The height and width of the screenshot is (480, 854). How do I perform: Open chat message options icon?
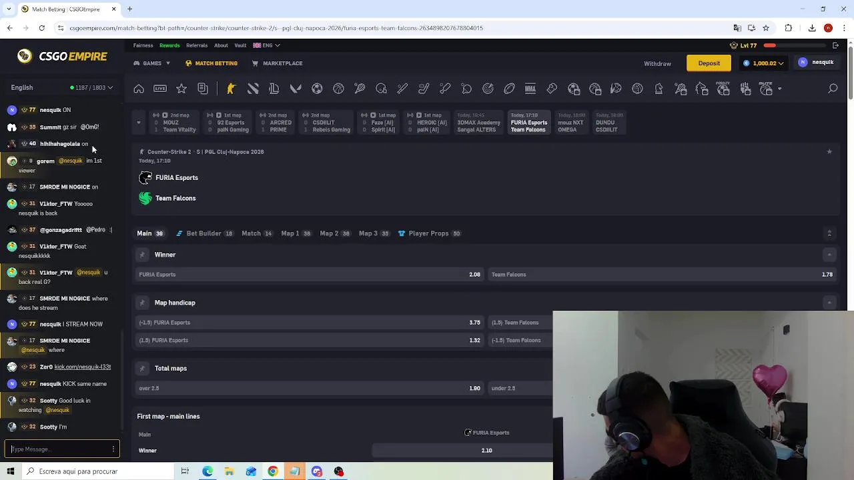coord(113,449)
